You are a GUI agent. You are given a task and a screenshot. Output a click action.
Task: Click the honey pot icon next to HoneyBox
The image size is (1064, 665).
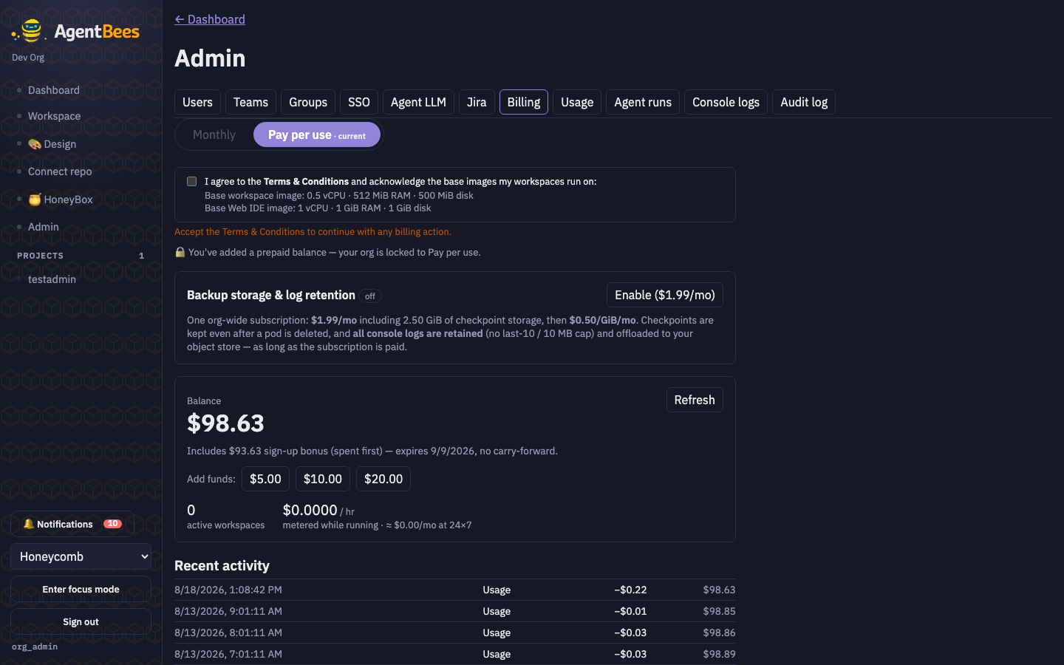tap(35, 199)
